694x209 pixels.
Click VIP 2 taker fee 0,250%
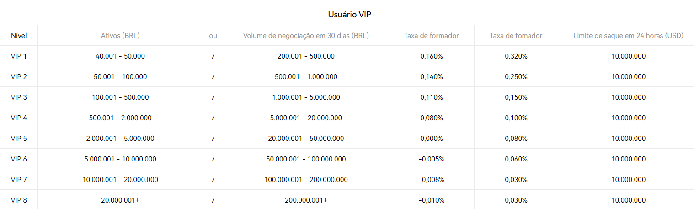516,77
